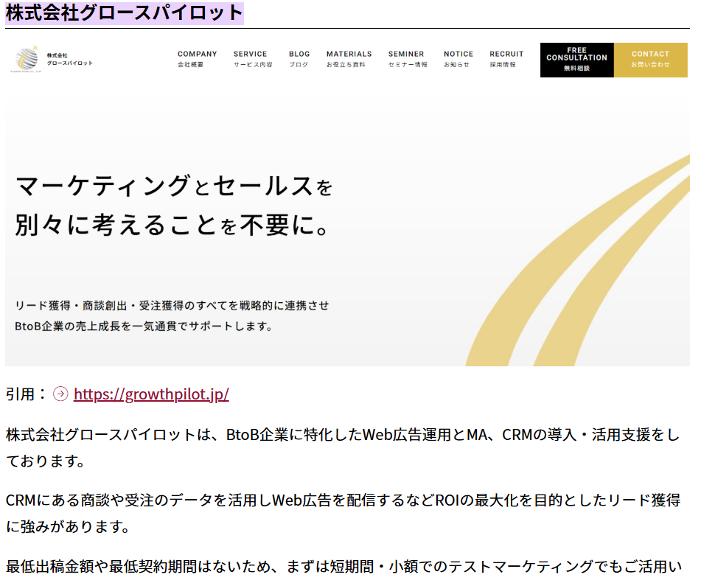The image size is (715, 583).
Task: Click the circled arrow icon beside the URL
Action: click(61, 394)
